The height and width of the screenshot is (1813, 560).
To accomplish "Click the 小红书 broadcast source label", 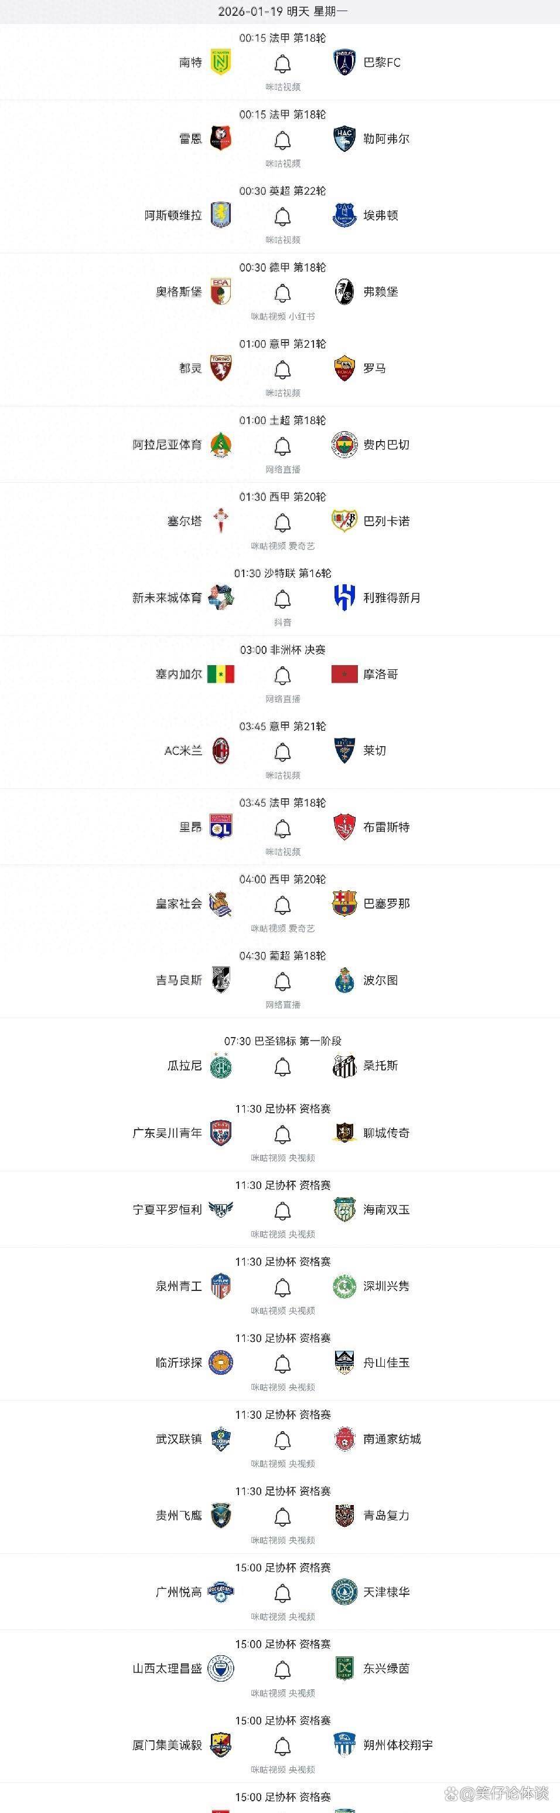I will point(302,317).
